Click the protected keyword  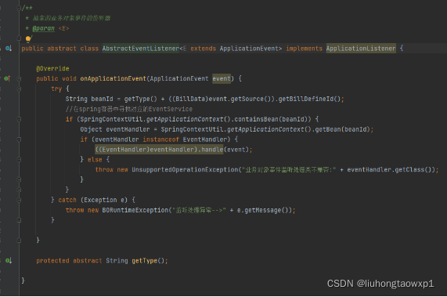(x=52, y=261)
